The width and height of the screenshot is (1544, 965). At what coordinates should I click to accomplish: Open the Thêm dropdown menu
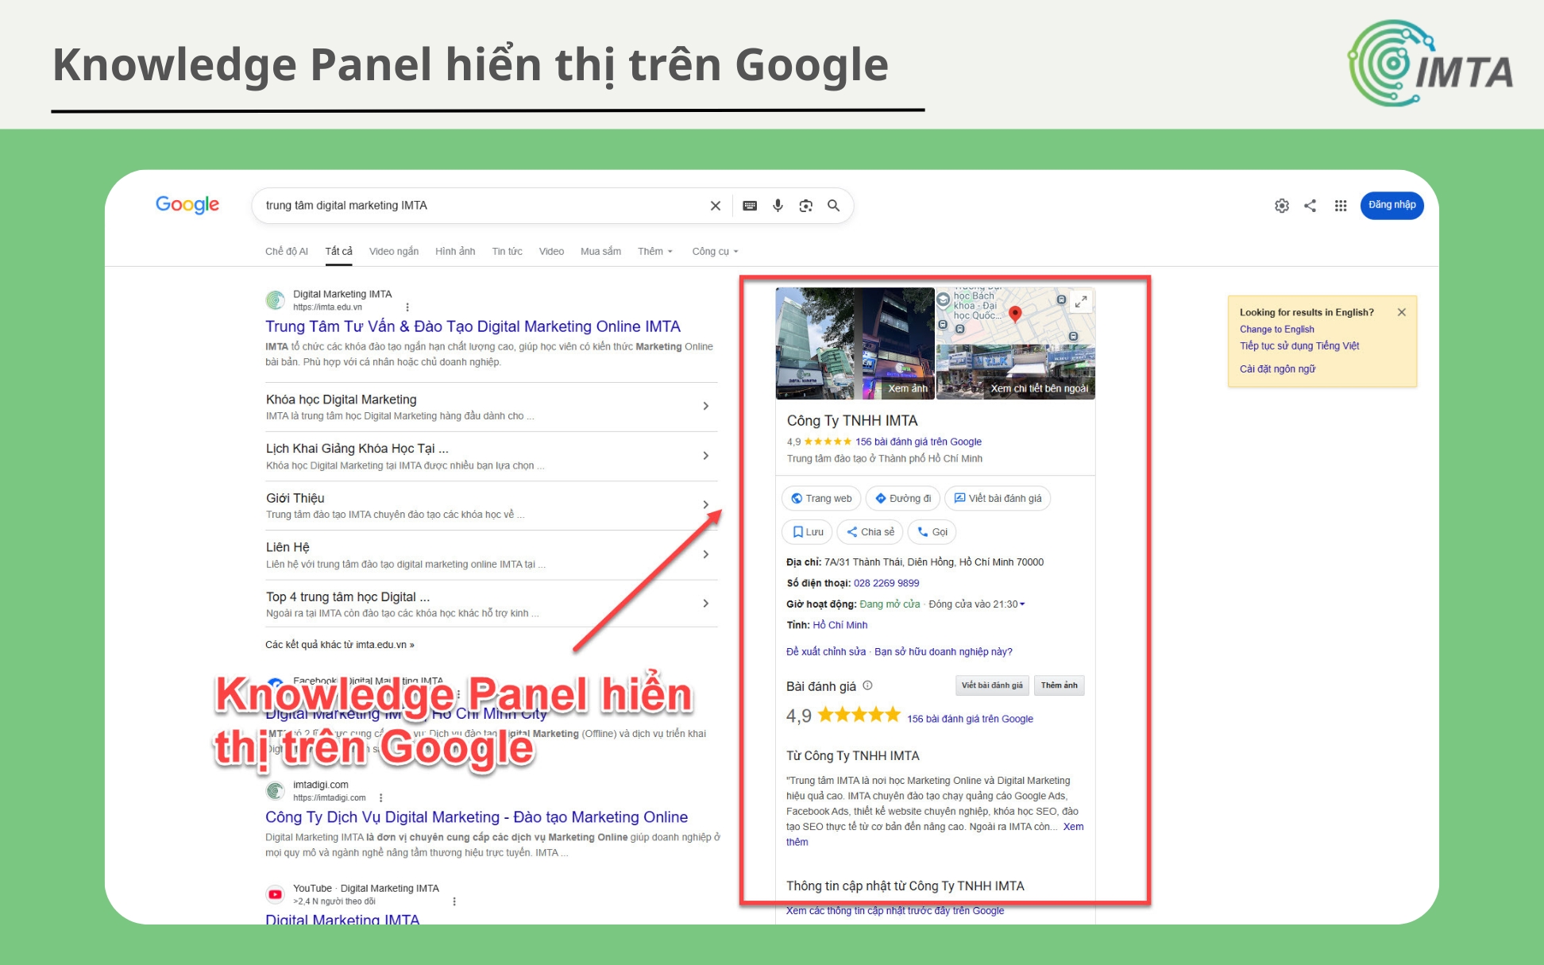655,252
